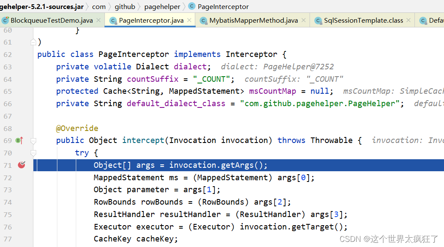Click line number 77 in the gutter
Image resolution: width=444 pixels, height=247 pixels.
[8, 239]
